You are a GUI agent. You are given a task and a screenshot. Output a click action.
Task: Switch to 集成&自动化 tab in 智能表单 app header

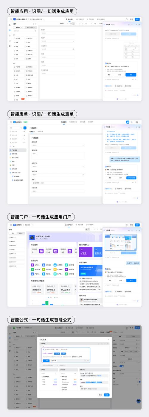[73, 122]
